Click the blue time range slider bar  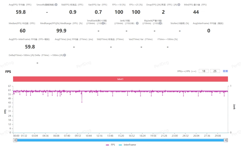coord(120,140)
